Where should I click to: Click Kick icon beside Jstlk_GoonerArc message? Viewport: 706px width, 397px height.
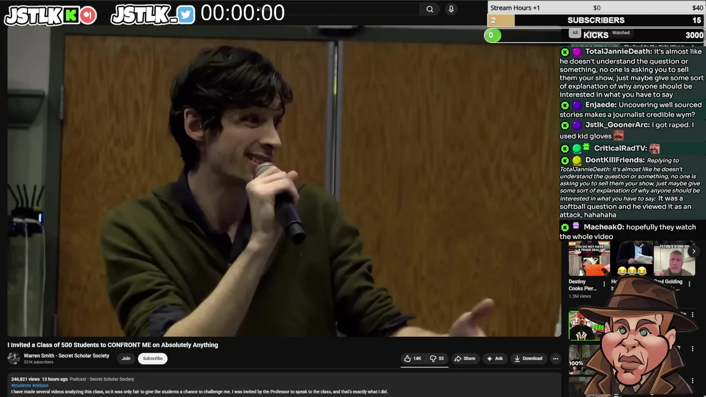click(565, 126)
